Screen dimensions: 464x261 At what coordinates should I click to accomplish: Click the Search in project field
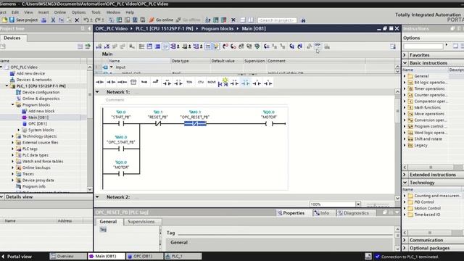277,20
